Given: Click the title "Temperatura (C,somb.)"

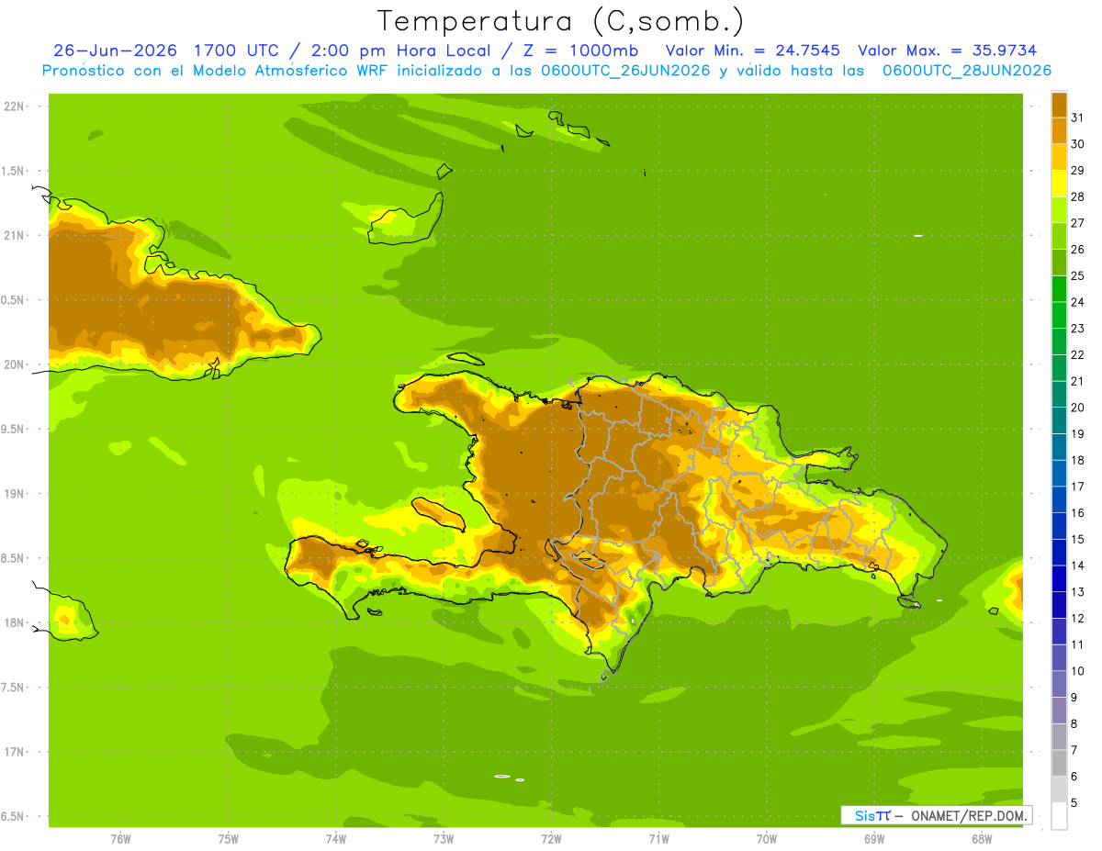Looking at the screenshot, I should 560,21.
